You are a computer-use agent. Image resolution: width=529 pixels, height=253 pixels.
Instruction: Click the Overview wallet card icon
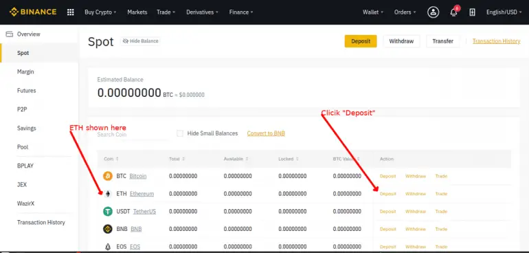(x=10, y=34)
